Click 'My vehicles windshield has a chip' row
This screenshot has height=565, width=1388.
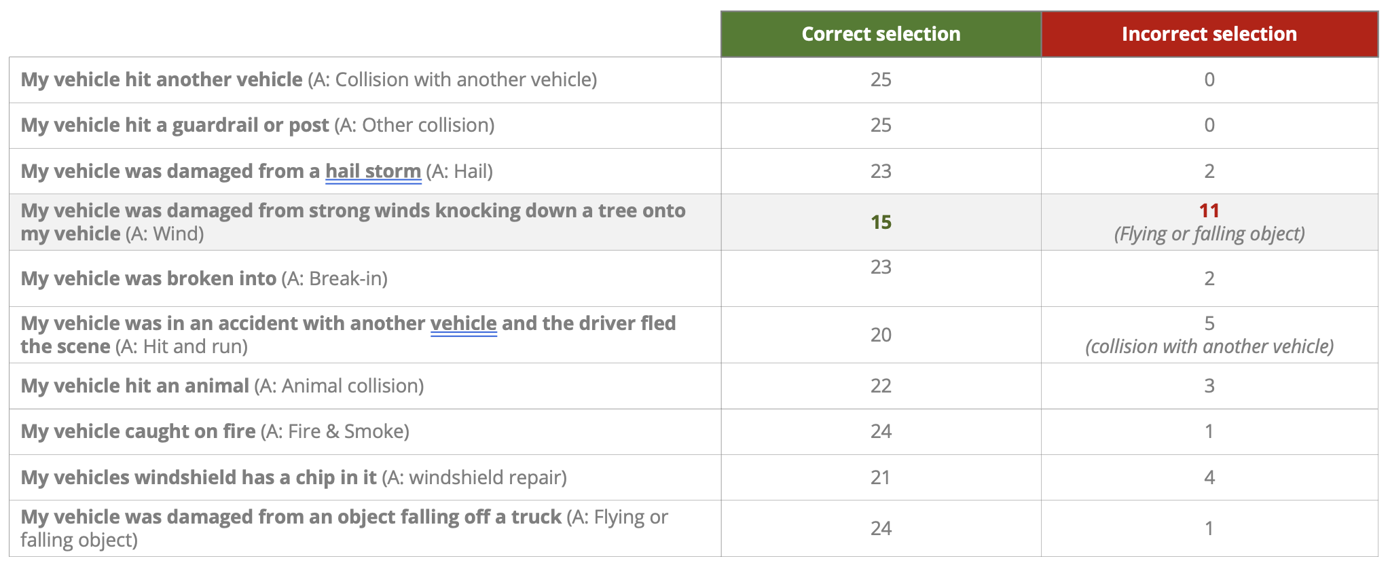click(x=198, y=477)
